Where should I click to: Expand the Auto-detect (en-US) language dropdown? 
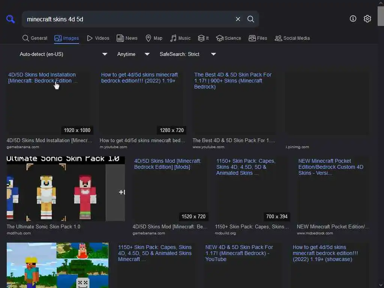(x=63, y=54)
